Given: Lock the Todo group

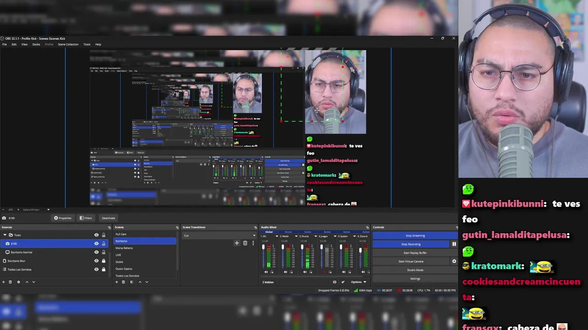Looking at the screenshot, I should pos(103,235).
